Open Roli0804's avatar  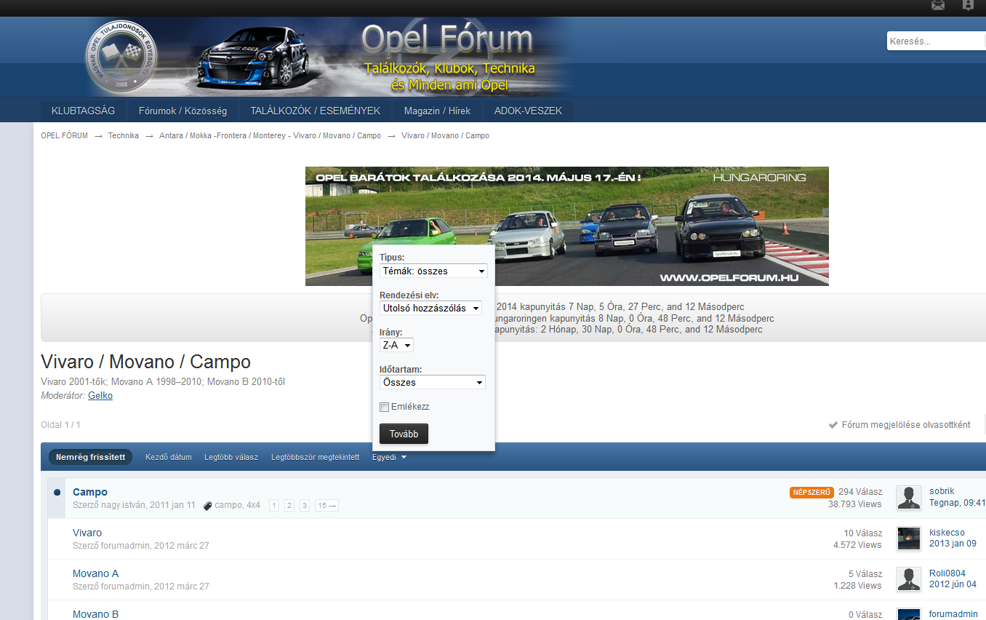click(909, 579)
